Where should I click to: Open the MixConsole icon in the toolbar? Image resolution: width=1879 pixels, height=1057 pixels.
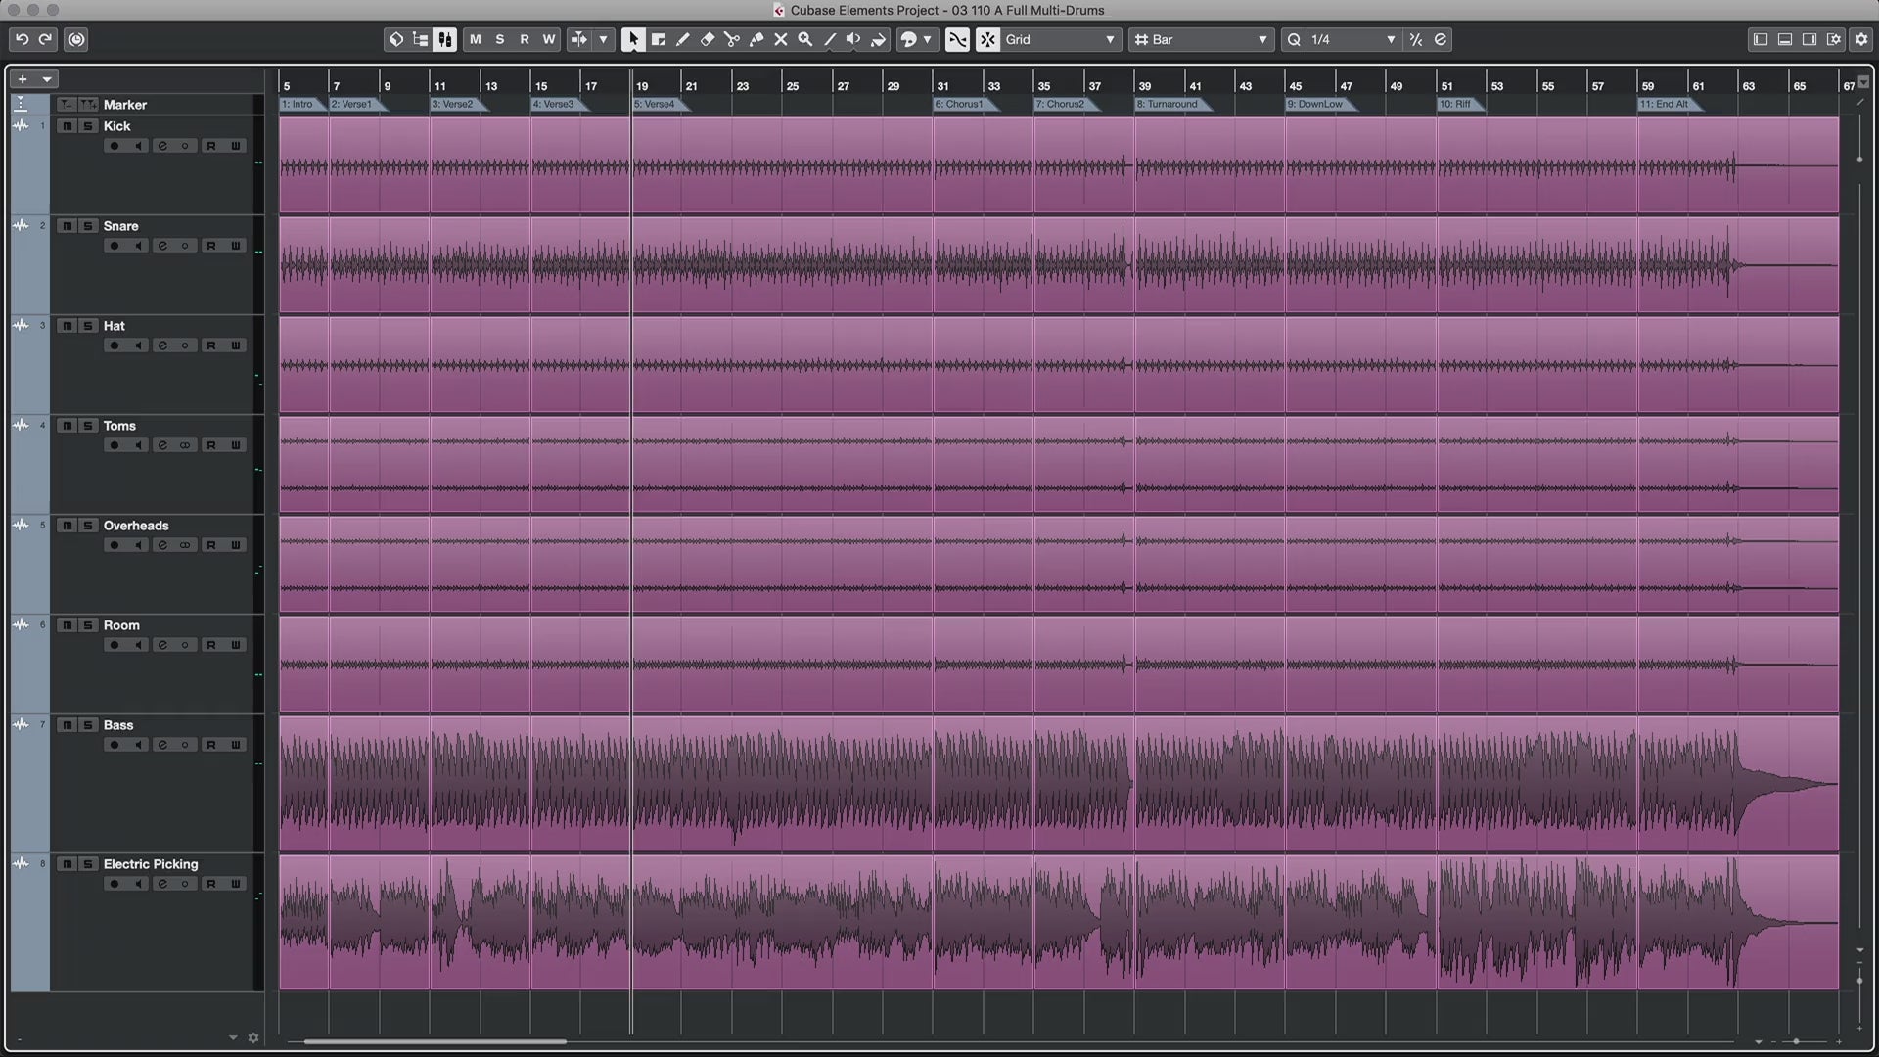click(445, 39)
